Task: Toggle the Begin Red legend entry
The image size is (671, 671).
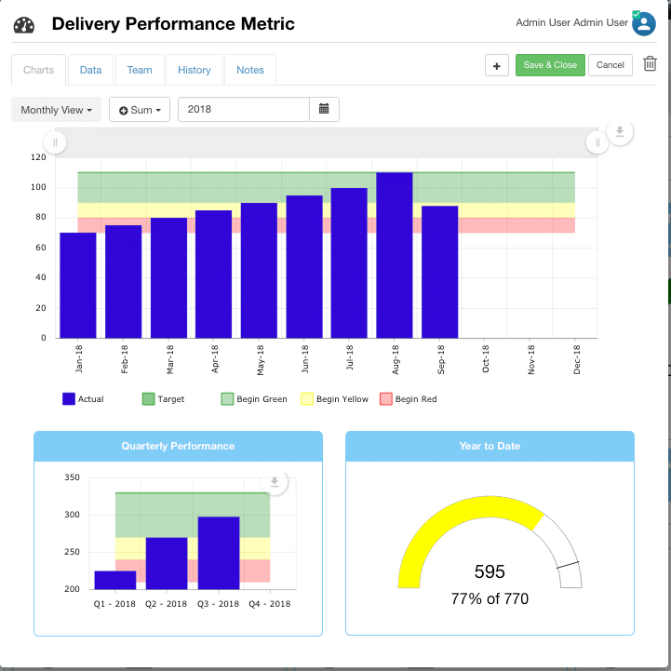Action: click(409, 399)
